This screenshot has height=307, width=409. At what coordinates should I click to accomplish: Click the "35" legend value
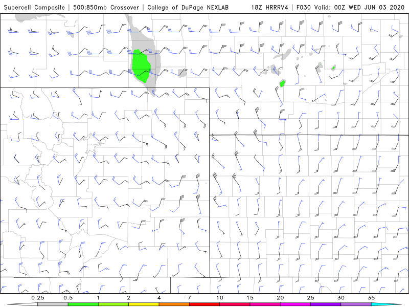coord(371,298)
